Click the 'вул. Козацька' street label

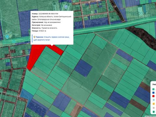[17, 57]
